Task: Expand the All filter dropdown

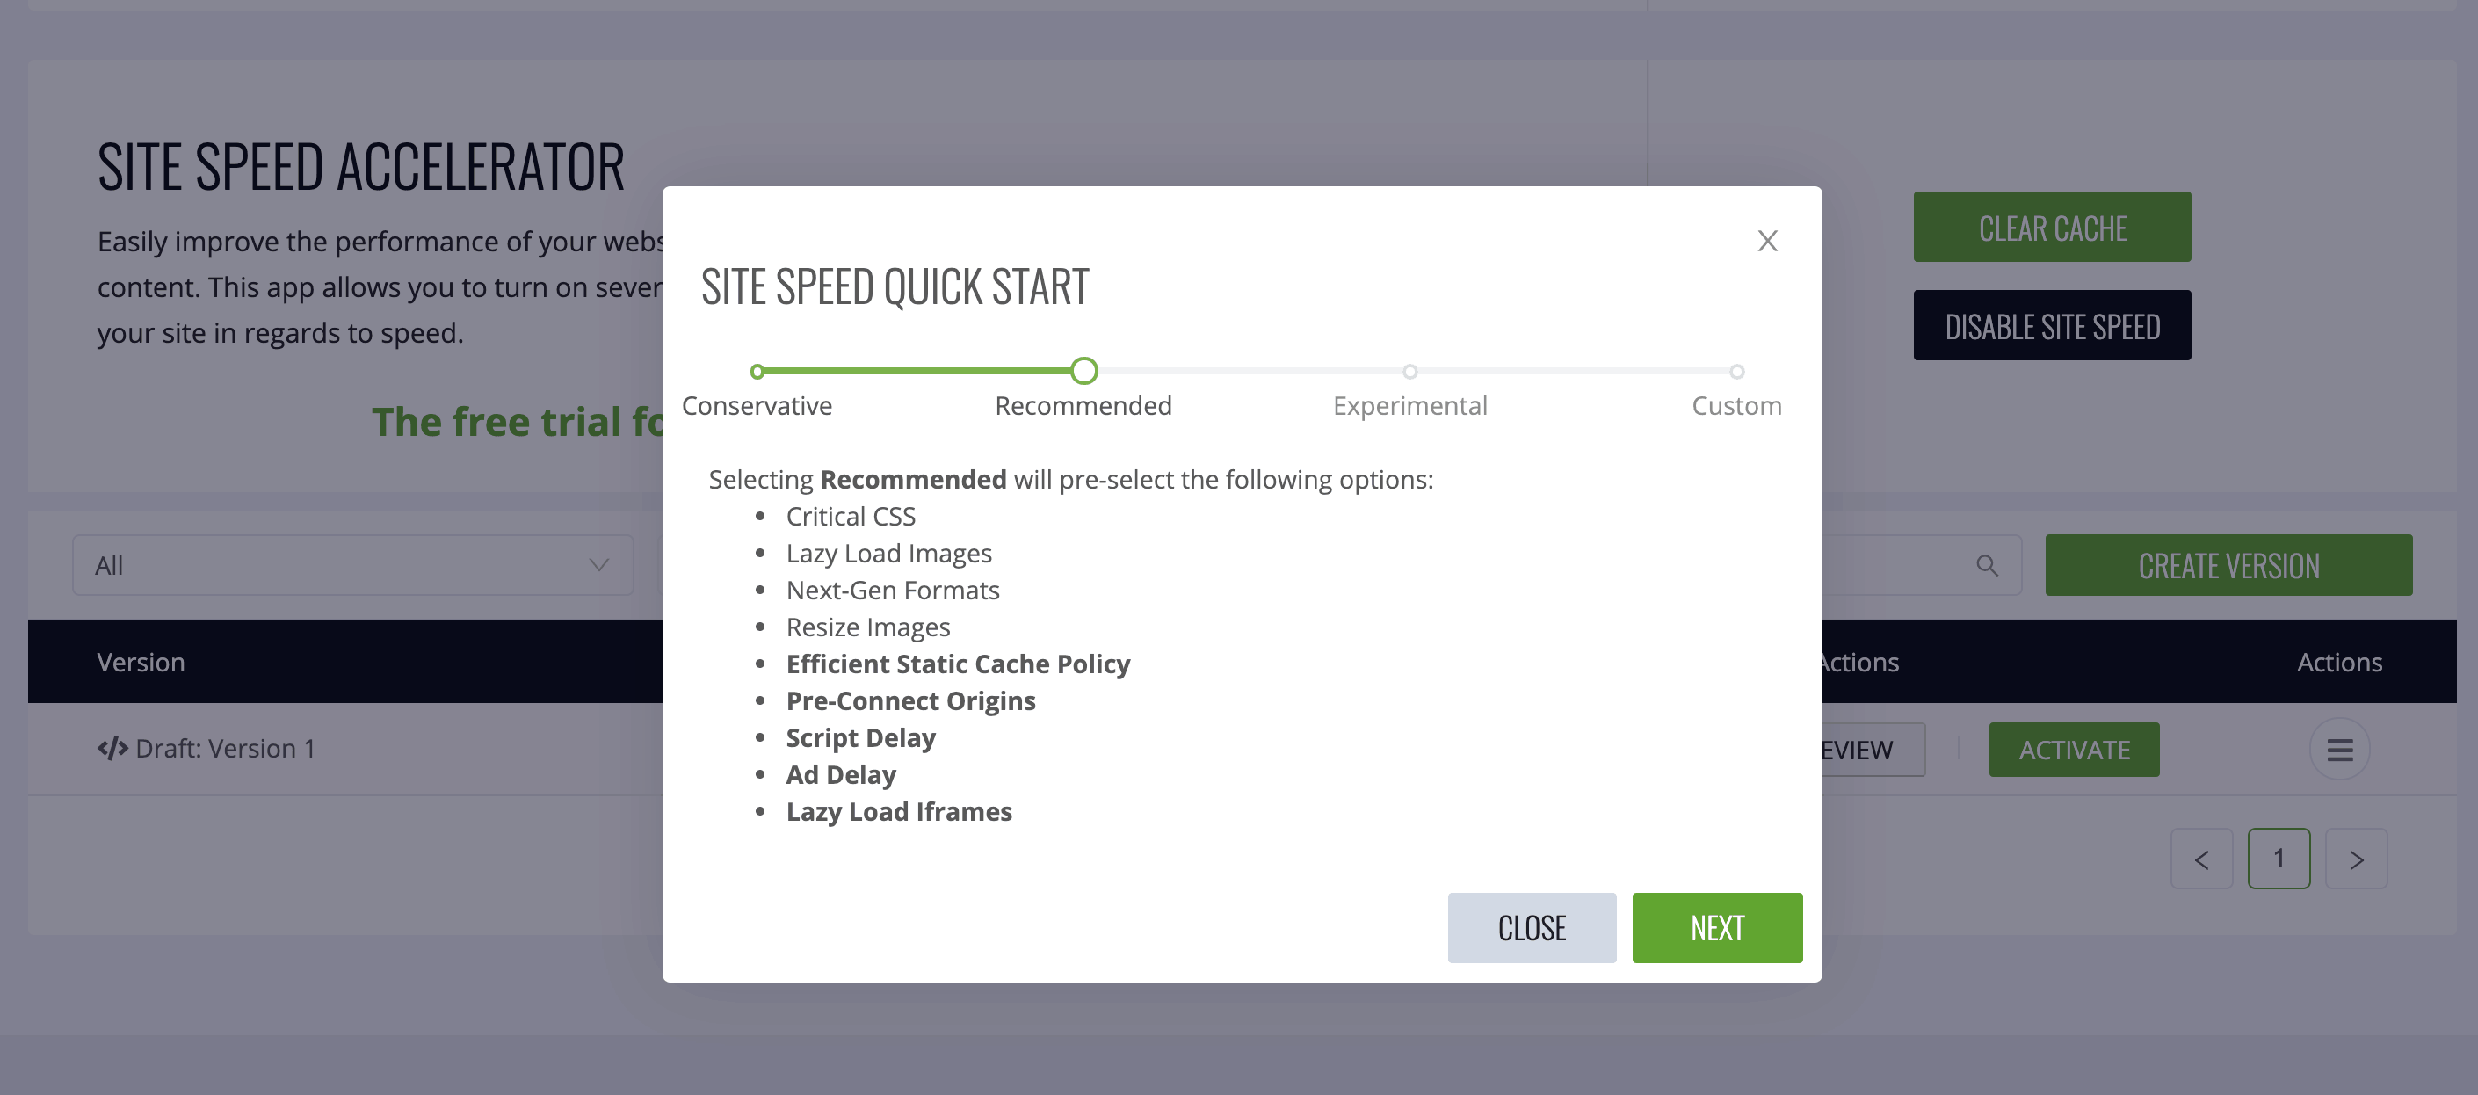Action: point(352,566)
